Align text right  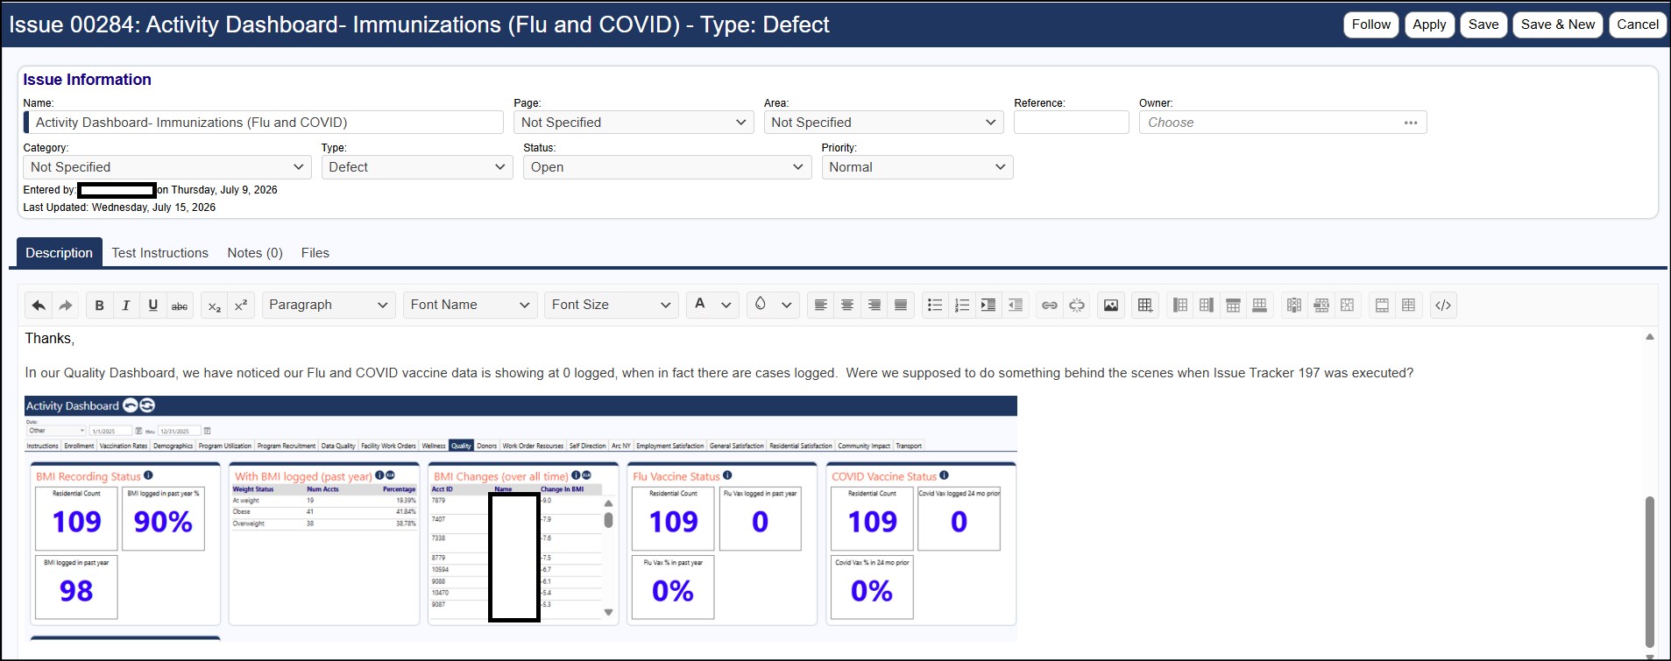point(874,306)
